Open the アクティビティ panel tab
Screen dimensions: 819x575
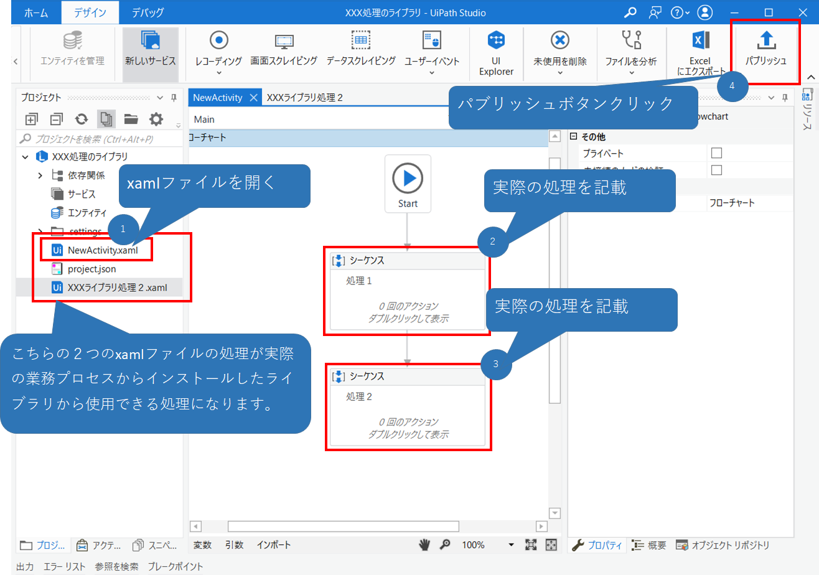click(98, 545)
